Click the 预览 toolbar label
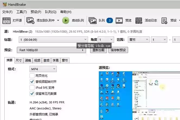The height and width of the screenshot is (120, 180). click(128, 20)
